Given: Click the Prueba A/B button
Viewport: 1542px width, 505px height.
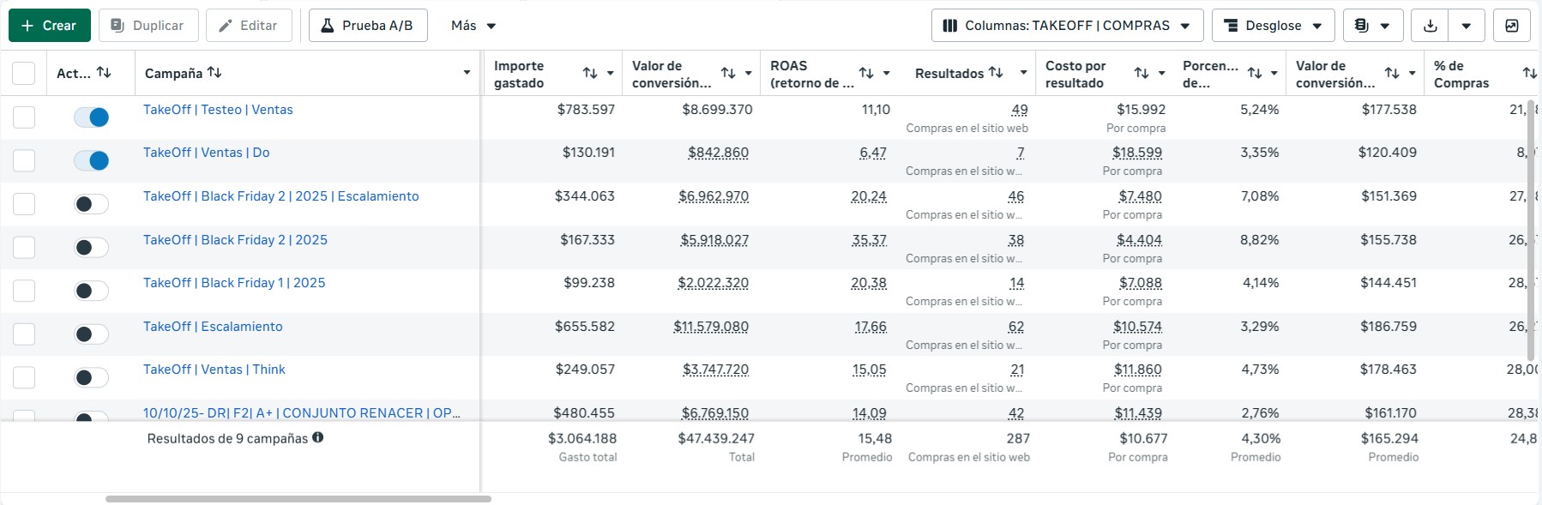Looking at the screenshot, I should tap(368, 26).
